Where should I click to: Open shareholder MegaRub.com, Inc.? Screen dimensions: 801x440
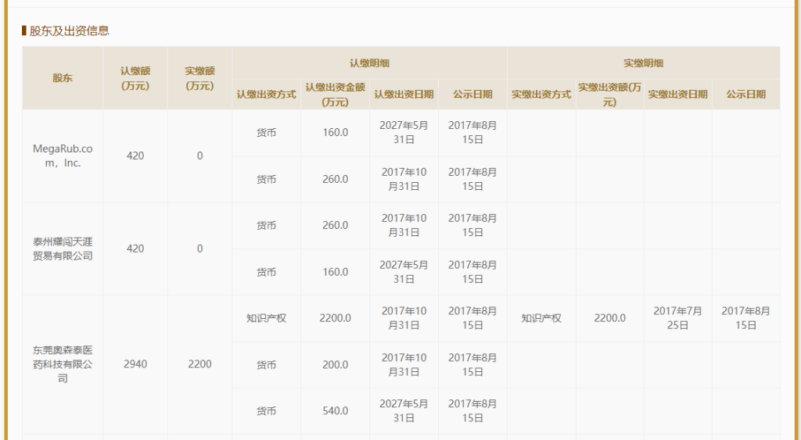[x=63, y=156]
